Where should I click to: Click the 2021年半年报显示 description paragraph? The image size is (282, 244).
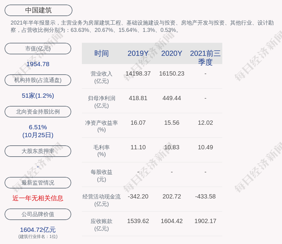coord(142,26)
